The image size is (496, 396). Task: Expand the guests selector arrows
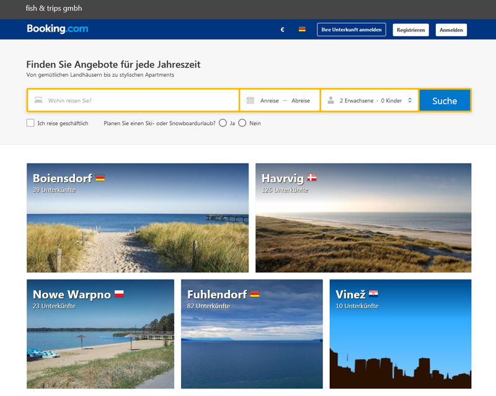coord(409,100)
